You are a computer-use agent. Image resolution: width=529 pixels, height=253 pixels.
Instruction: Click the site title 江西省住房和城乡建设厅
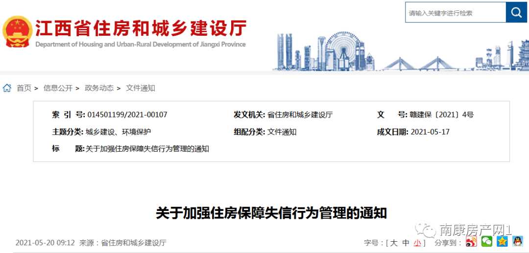pos(141,28)
